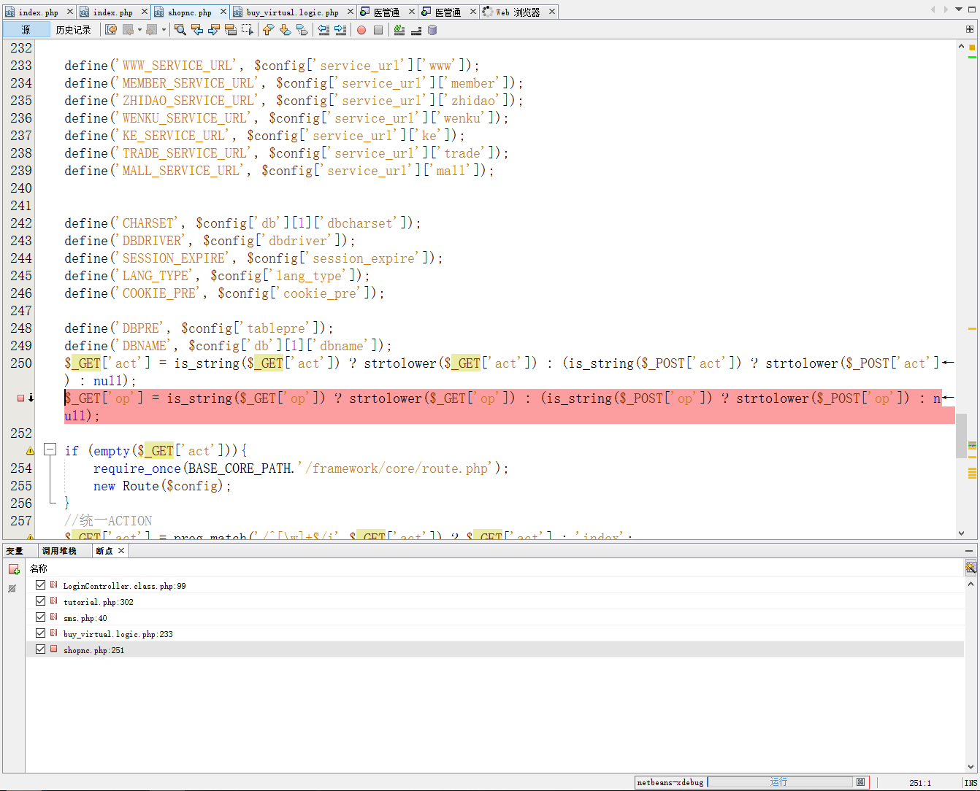Stop macro recording with square icon
This screenshot has height=791, width=980.
[378, 30]
